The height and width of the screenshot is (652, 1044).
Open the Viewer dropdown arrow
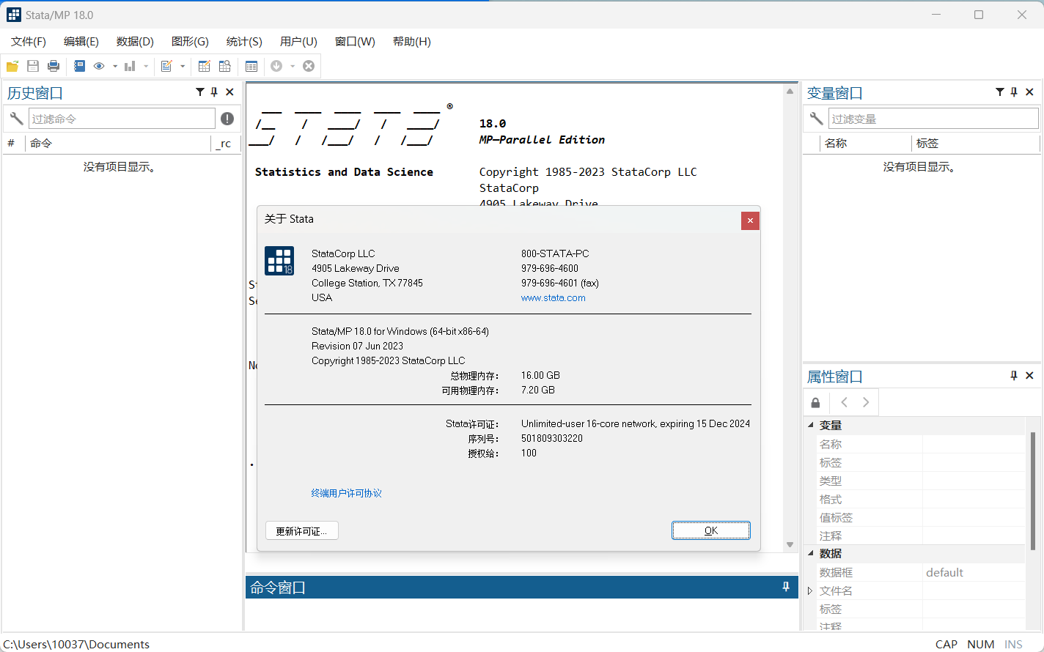(x=115, y=67)
